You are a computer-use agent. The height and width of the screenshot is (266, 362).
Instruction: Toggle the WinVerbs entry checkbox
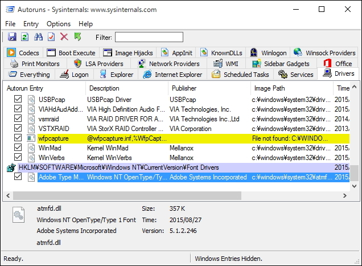[18, 157]
